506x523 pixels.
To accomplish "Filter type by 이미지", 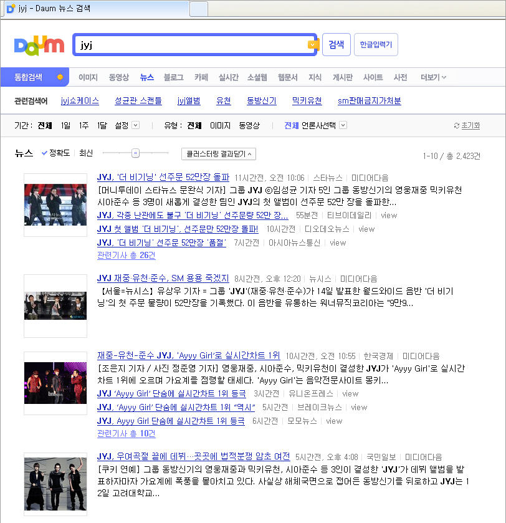I will point(220,125).
